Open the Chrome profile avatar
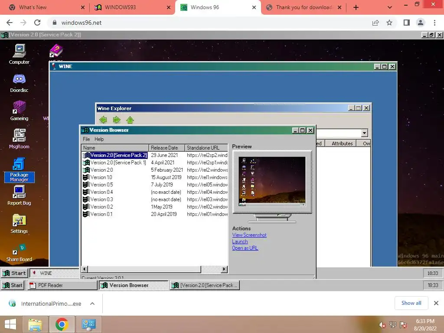The width and height of the screenshot is (444, 333). click(x=421, y=23)
